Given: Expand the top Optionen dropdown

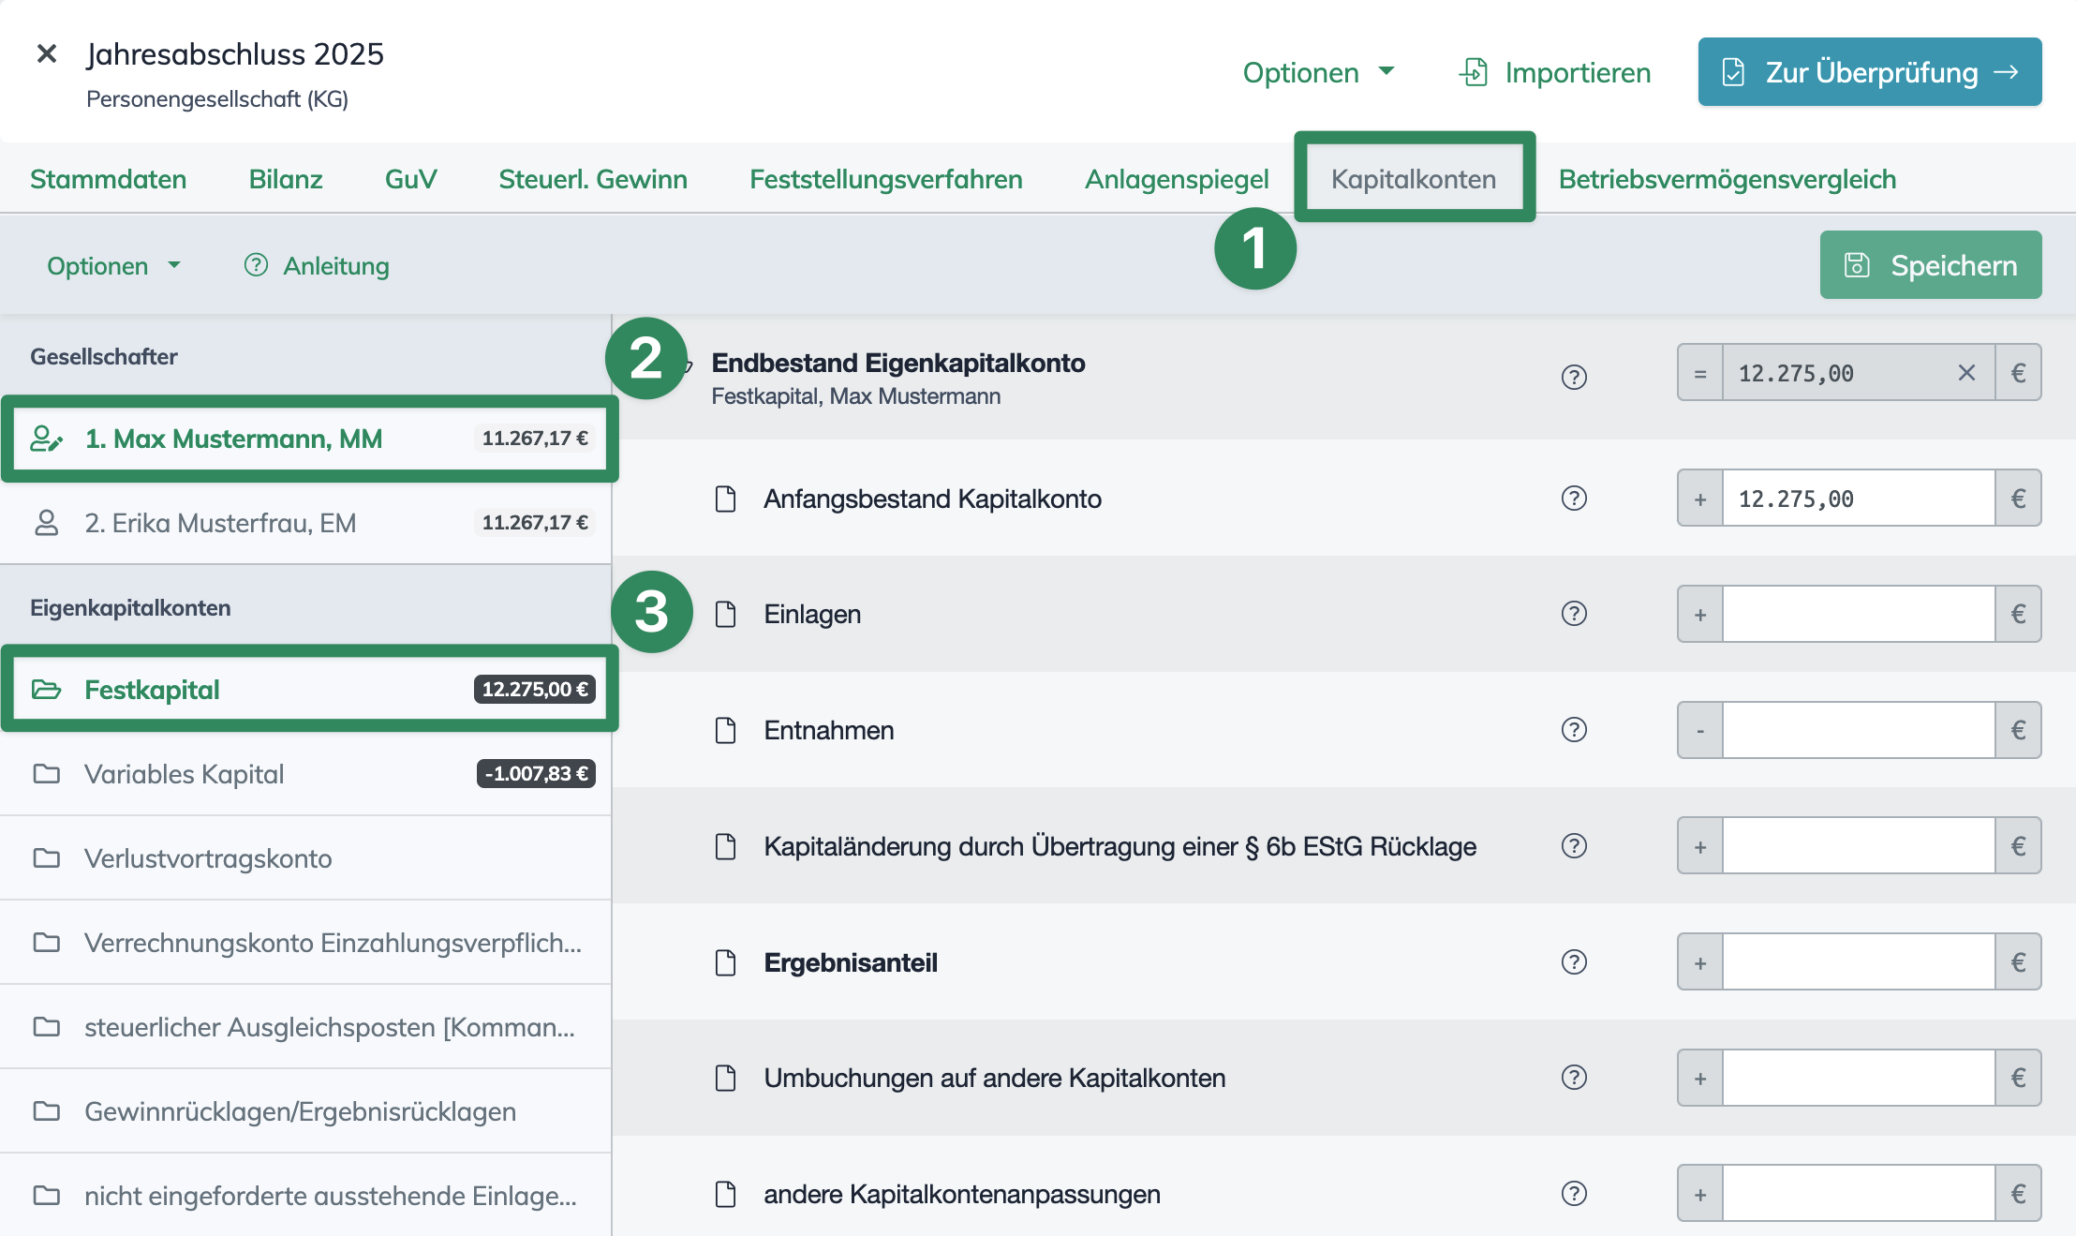Looking at the screenshot, I should click(x=1318, y=72).
